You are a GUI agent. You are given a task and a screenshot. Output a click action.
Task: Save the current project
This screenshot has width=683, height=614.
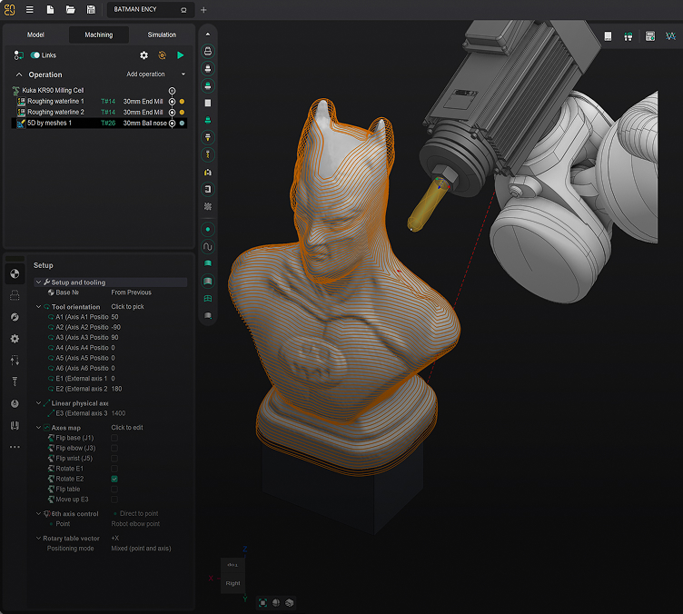coord(91,10)
